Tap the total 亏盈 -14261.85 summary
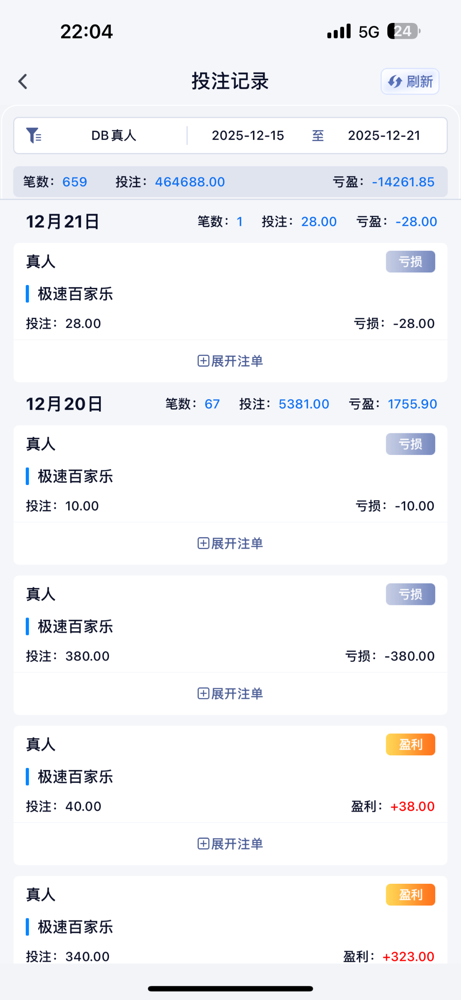Screen dimensions: 461x1000 [383, 182]
